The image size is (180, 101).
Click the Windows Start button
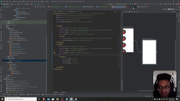coord(2,99)
